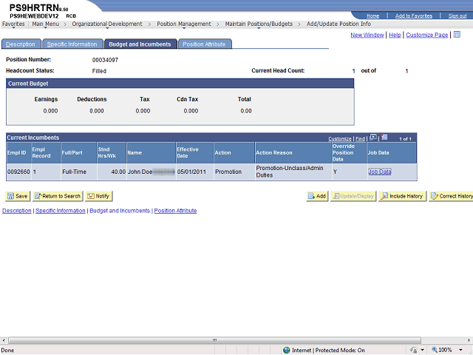473x355 pixels.
Task: Open the page layout icon beside Customize Page
Action: pyautogui.click(x=457, y=35)
